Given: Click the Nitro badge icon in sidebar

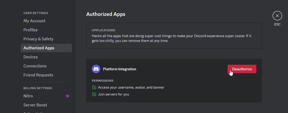Looking at the screenshot, I should [x=67, y=96].
